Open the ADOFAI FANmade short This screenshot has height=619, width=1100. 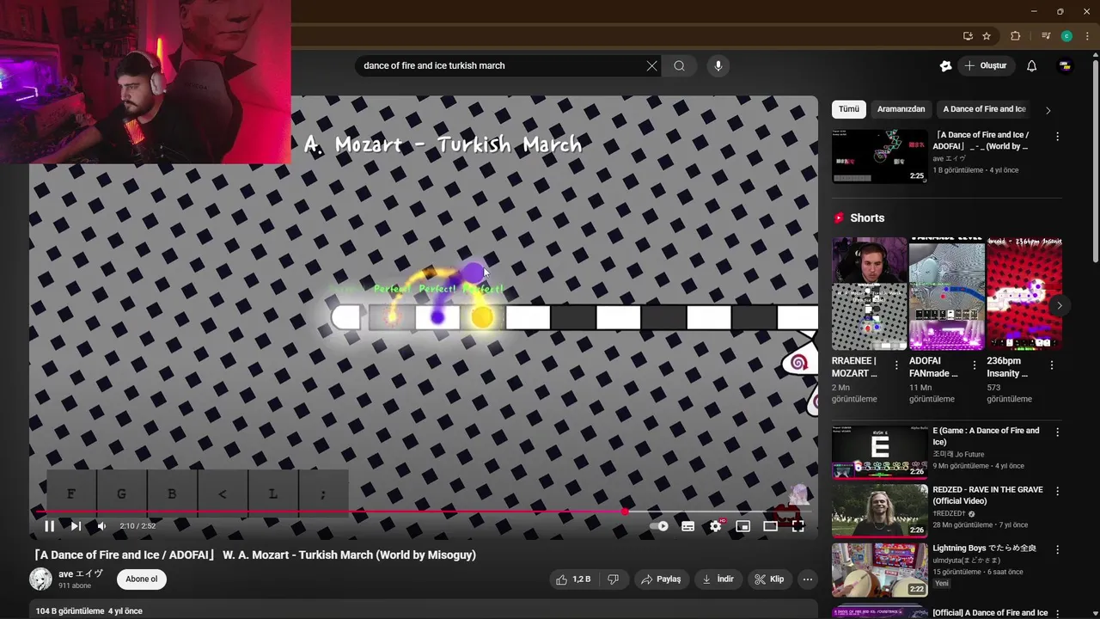click(x=946, y=294)
